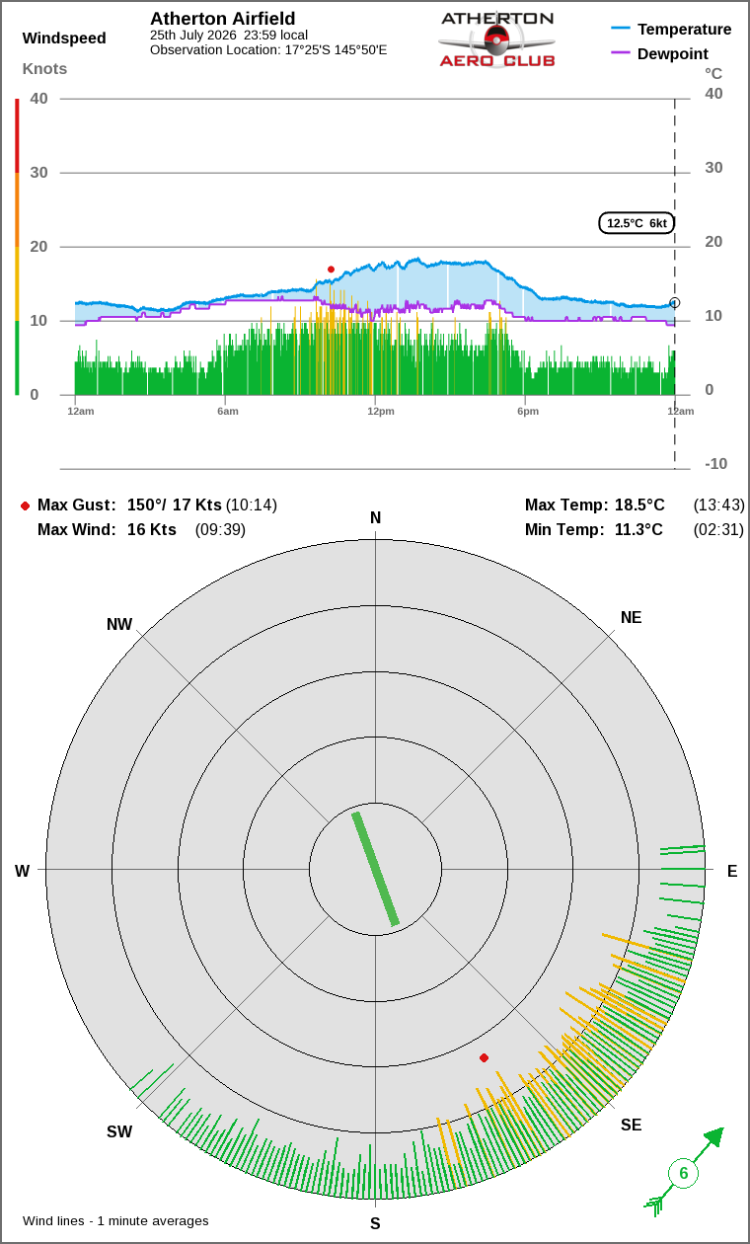Click the NE compass label
This screenshot has height=1244, width=750.
(631, 618)
